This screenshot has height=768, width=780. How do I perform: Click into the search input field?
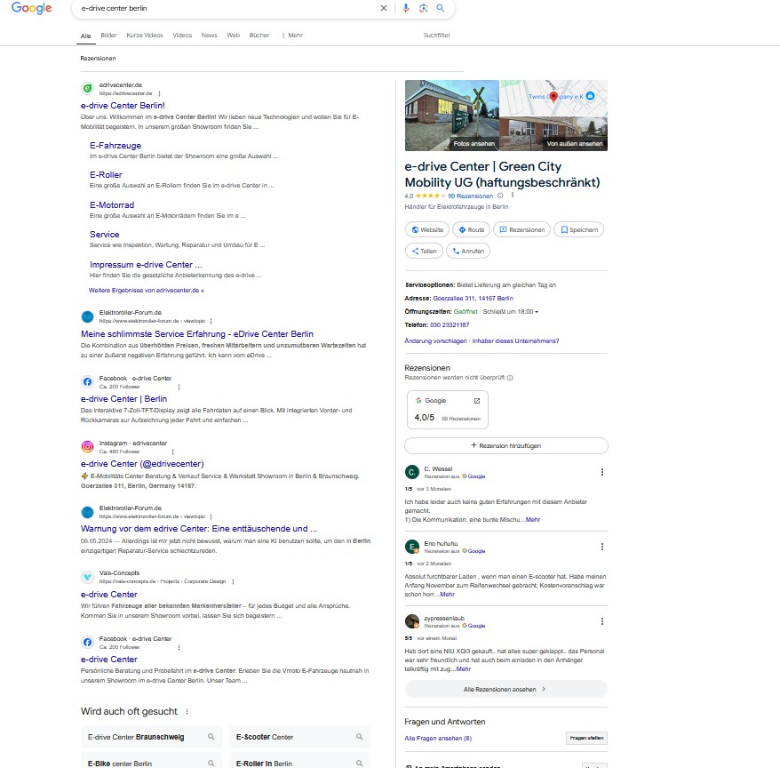pos(222,8)
